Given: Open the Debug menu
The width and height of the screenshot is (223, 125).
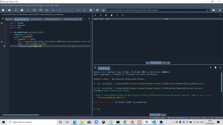Looking at the screenshot, I should pyautogui.click(x=27, y=6).
